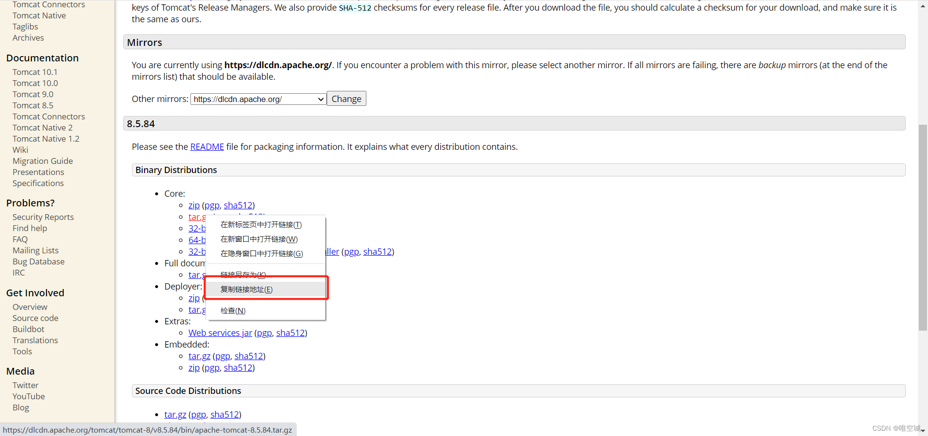Visit the YouTube link

click(x=29, y=396)
